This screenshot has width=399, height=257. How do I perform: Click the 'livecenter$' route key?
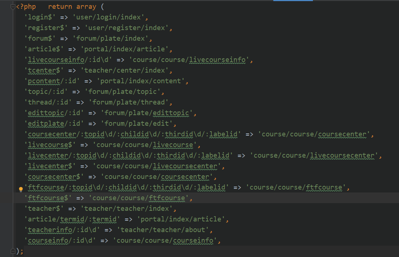click(50, 166)
